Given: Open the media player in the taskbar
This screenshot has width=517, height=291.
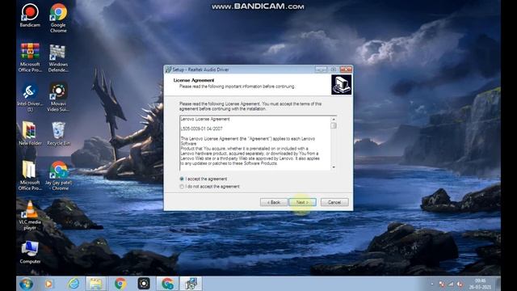Looking at the screenshot, I should [x=48, y=284].
